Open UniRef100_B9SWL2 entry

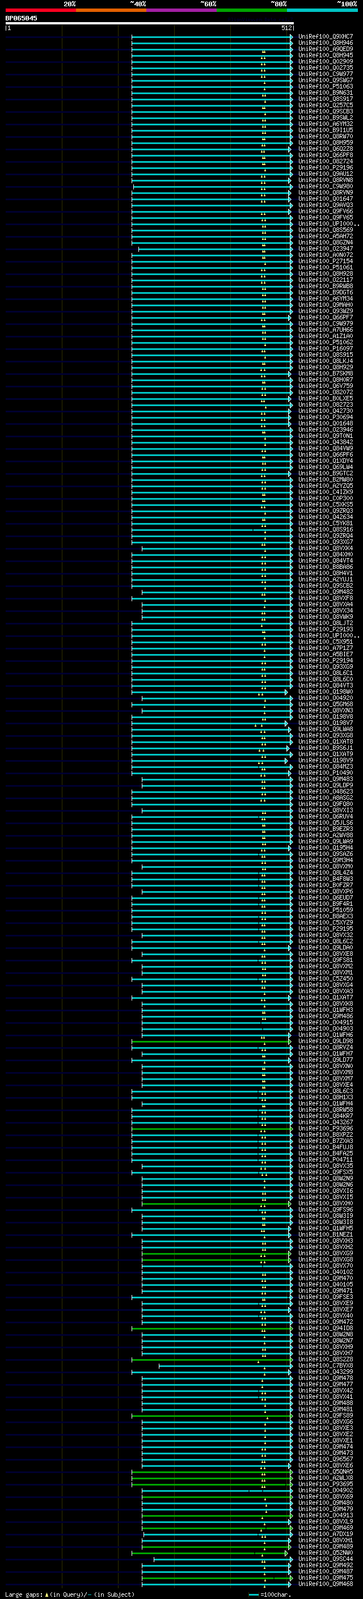tap(326, 117)
